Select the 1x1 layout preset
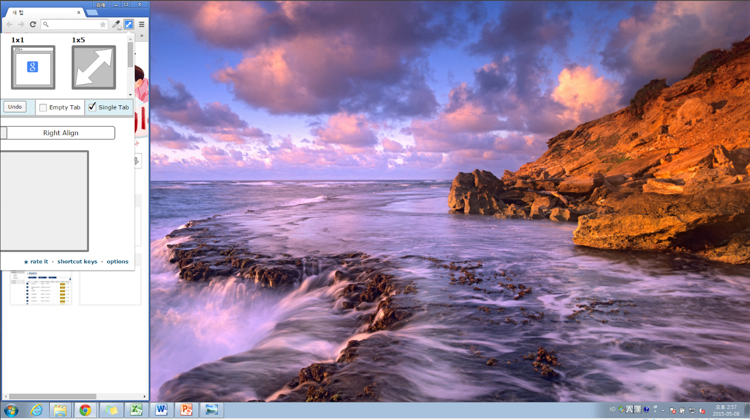The height and width of the screenshot is (420, 750). 33,68
